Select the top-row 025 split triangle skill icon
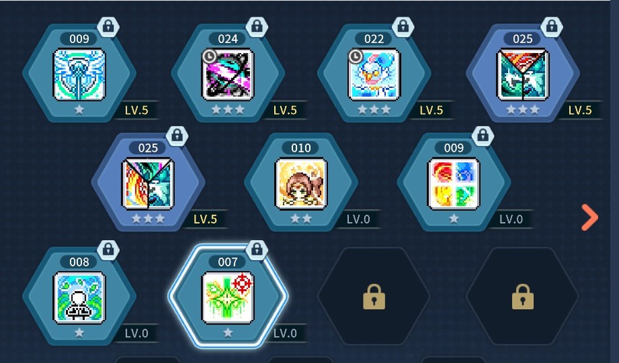The height and width of the screenshot is (363, 619). pyautogui.click(x=523, y=75)
